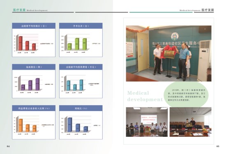226x154 pixels.
Task: Open the large plaque unveiling ceremony photo
Action: click(168, 53)
